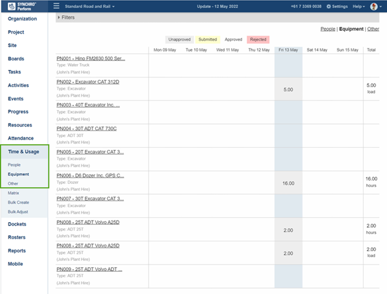The height and width of the screenshot is (294, 387).
Task: Click the SYNCHRO Perform logo
Action: (24, 6)
